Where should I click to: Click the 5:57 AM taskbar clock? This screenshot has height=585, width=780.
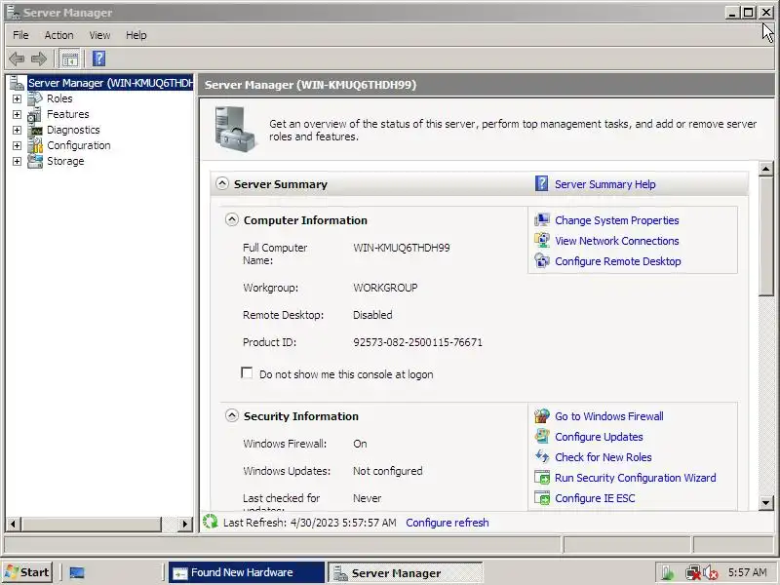747,572
